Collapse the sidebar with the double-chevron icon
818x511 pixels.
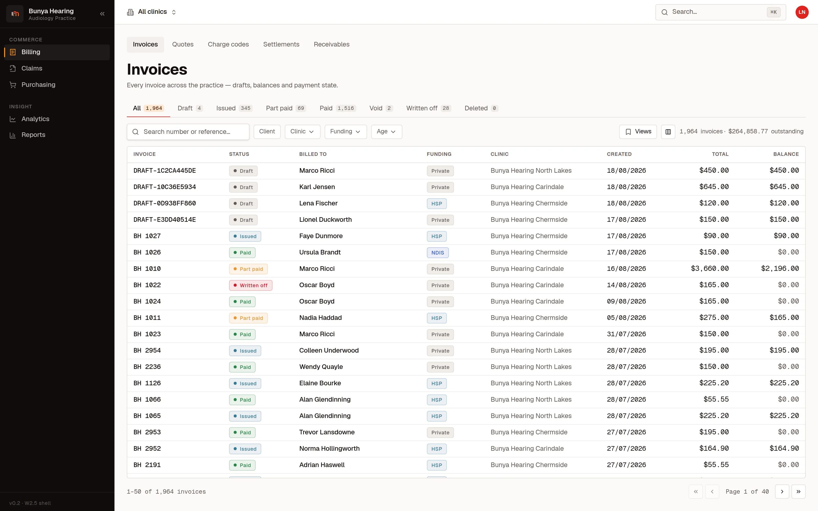[x=102, y=14]
